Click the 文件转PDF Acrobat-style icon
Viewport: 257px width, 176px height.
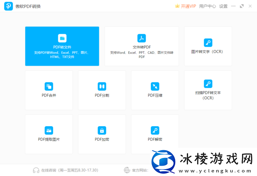pos(142,38)
